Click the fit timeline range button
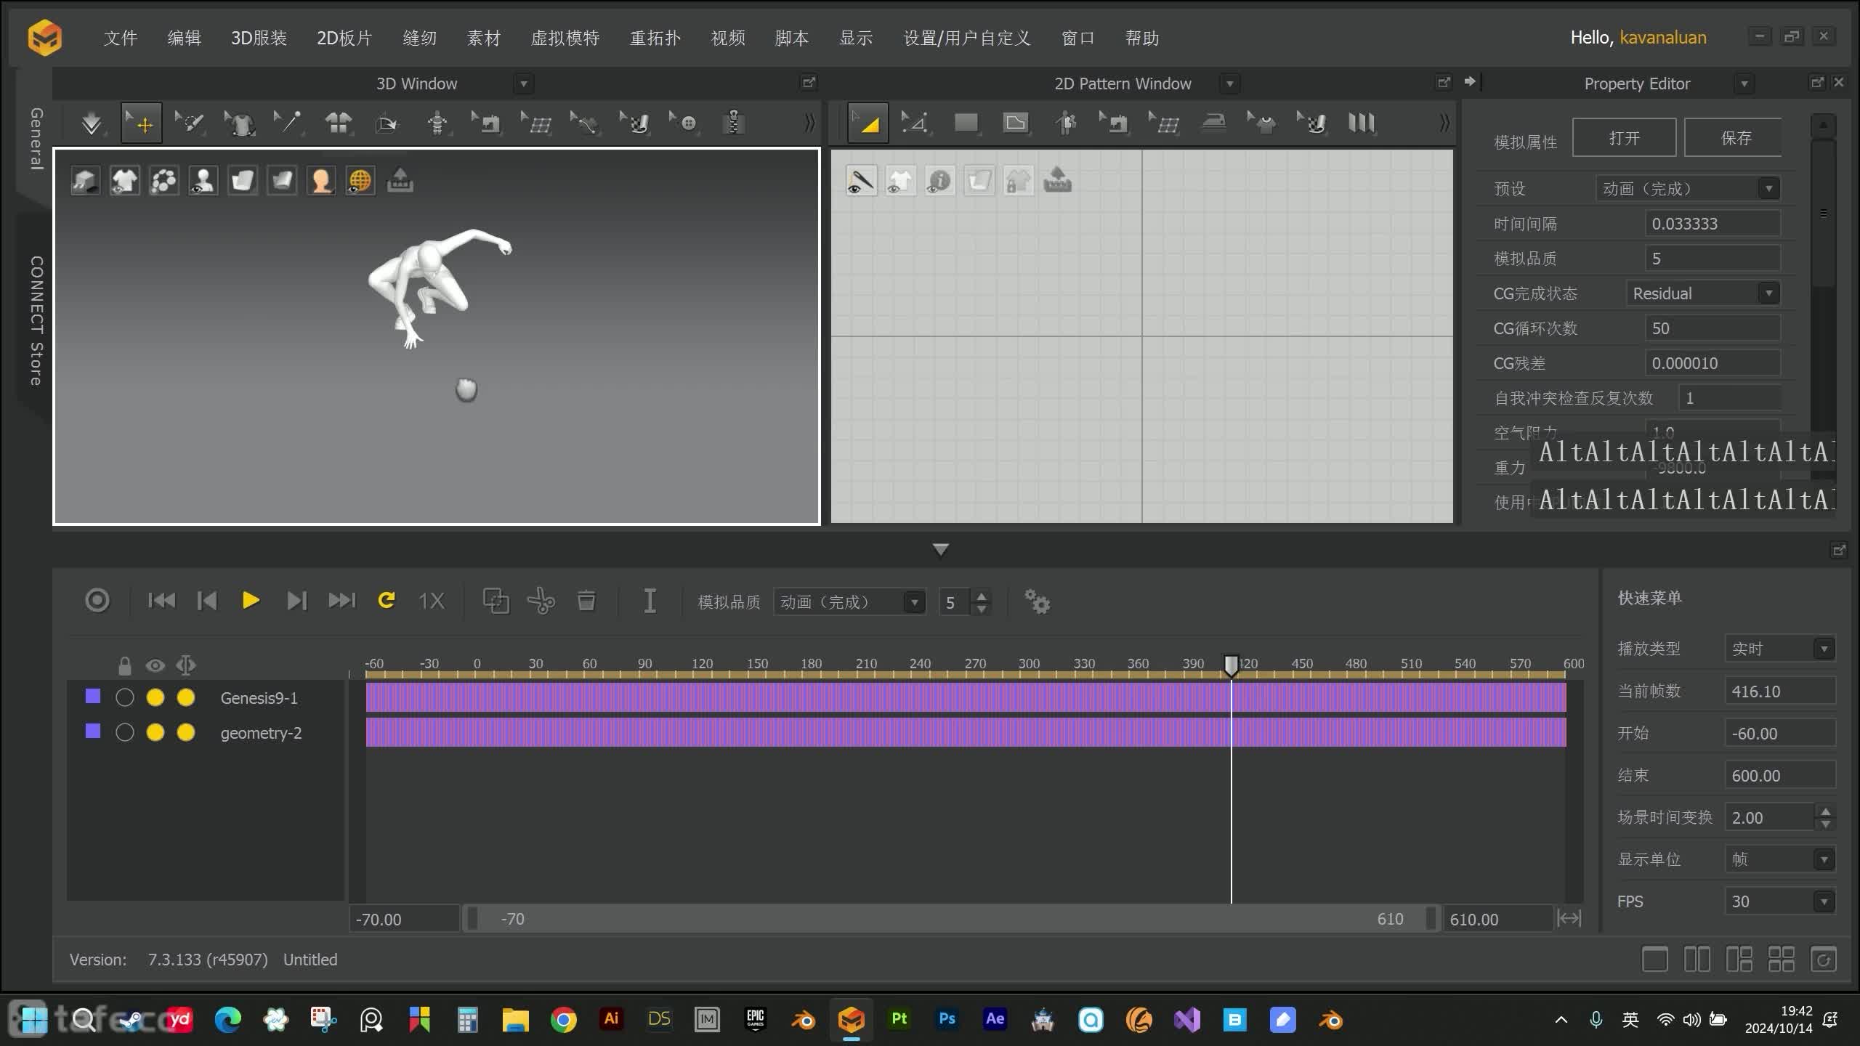Image resolution: width=1860 pixels, height=1046 pixels. pos(1569,919)
